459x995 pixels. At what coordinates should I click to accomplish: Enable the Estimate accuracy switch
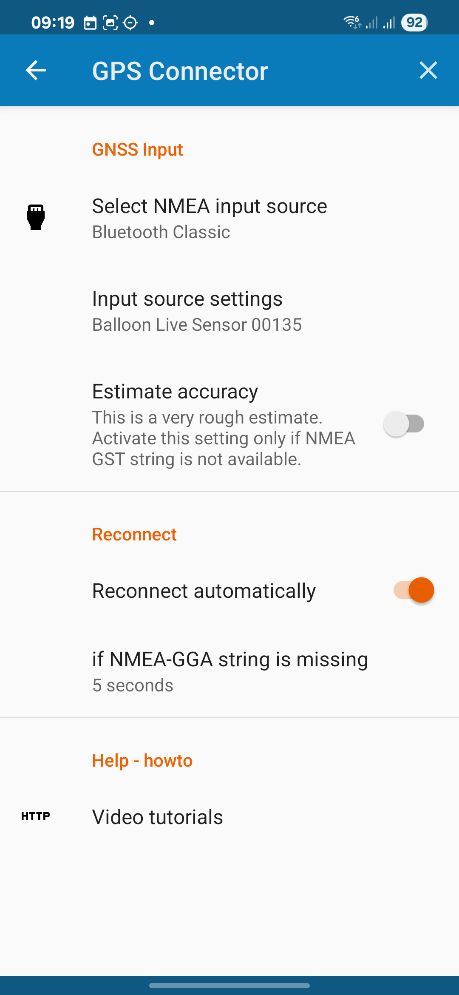[x=404, y=424]
